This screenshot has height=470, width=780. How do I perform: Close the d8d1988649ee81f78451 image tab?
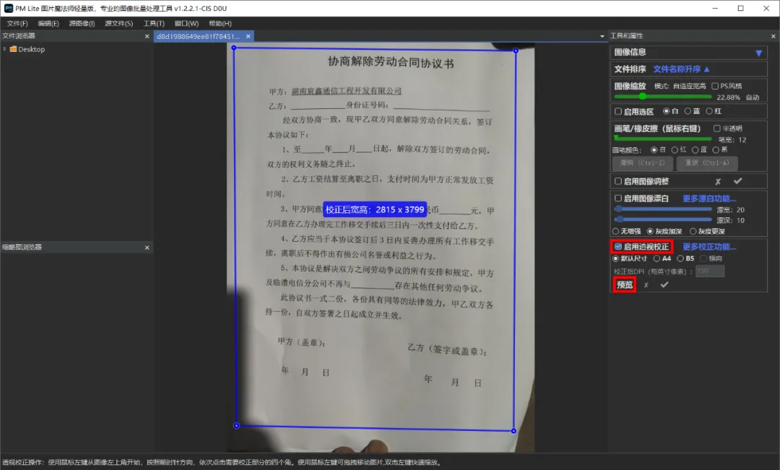click(248, 36)
